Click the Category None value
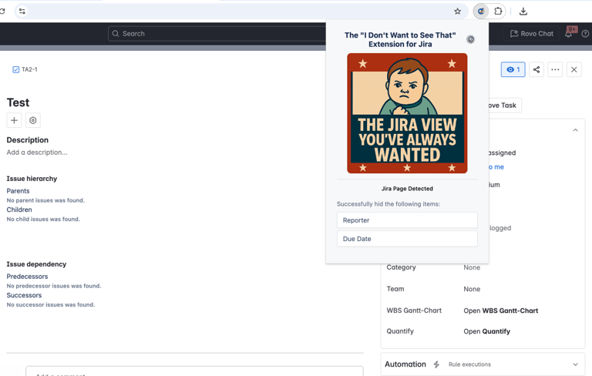Image resolution: width=592 pixels, height=376 pixels. pos(472,267)
